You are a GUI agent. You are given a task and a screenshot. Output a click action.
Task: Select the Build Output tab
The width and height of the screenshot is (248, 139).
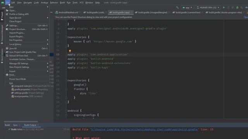30,125
